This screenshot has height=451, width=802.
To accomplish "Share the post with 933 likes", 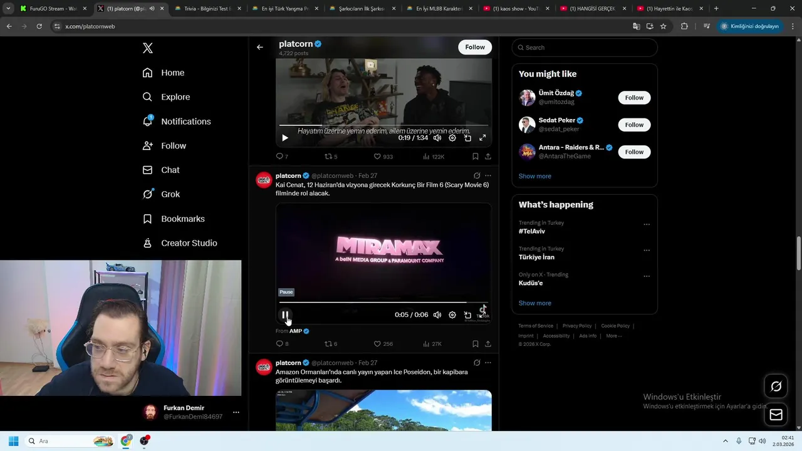I will (488, 157).
